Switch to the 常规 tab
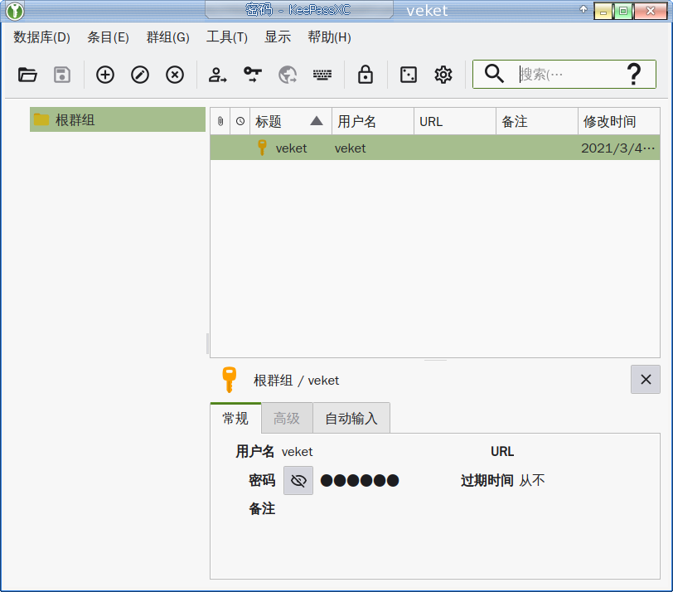673x592 pixels. [235, 418]
